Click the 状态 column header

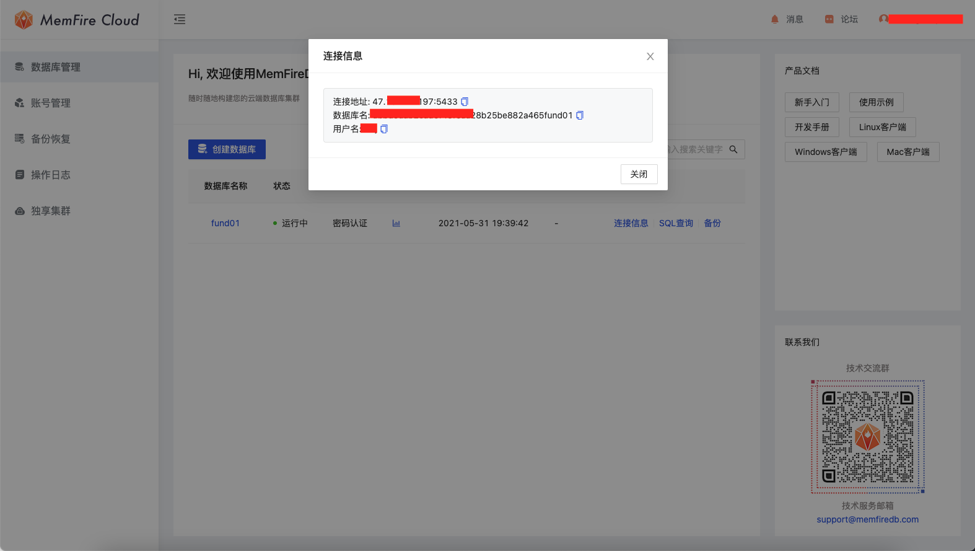[x=282, y=186]
